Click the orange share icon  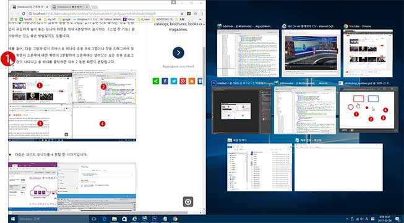pyautogui.click(x=192, y=81)
